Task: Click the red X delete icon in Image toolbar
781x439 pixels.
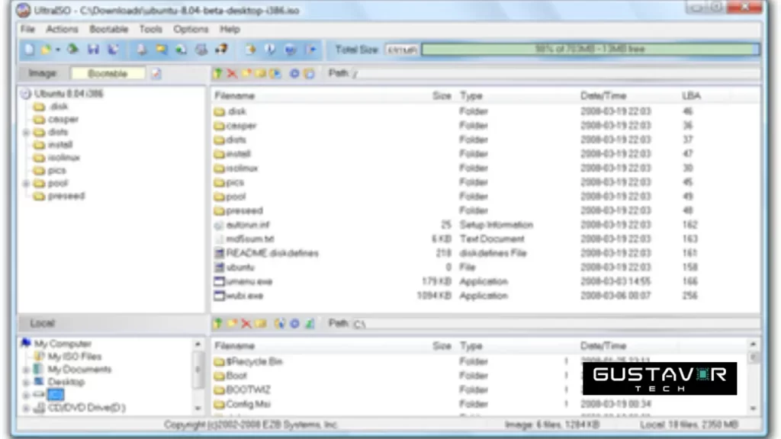Action: (x=232, y=74)
